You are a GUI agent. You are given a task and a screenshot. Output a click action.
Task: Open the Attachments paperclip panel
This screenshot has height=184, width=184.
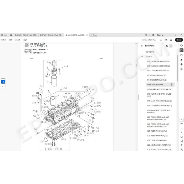click(x=181, y=60)
